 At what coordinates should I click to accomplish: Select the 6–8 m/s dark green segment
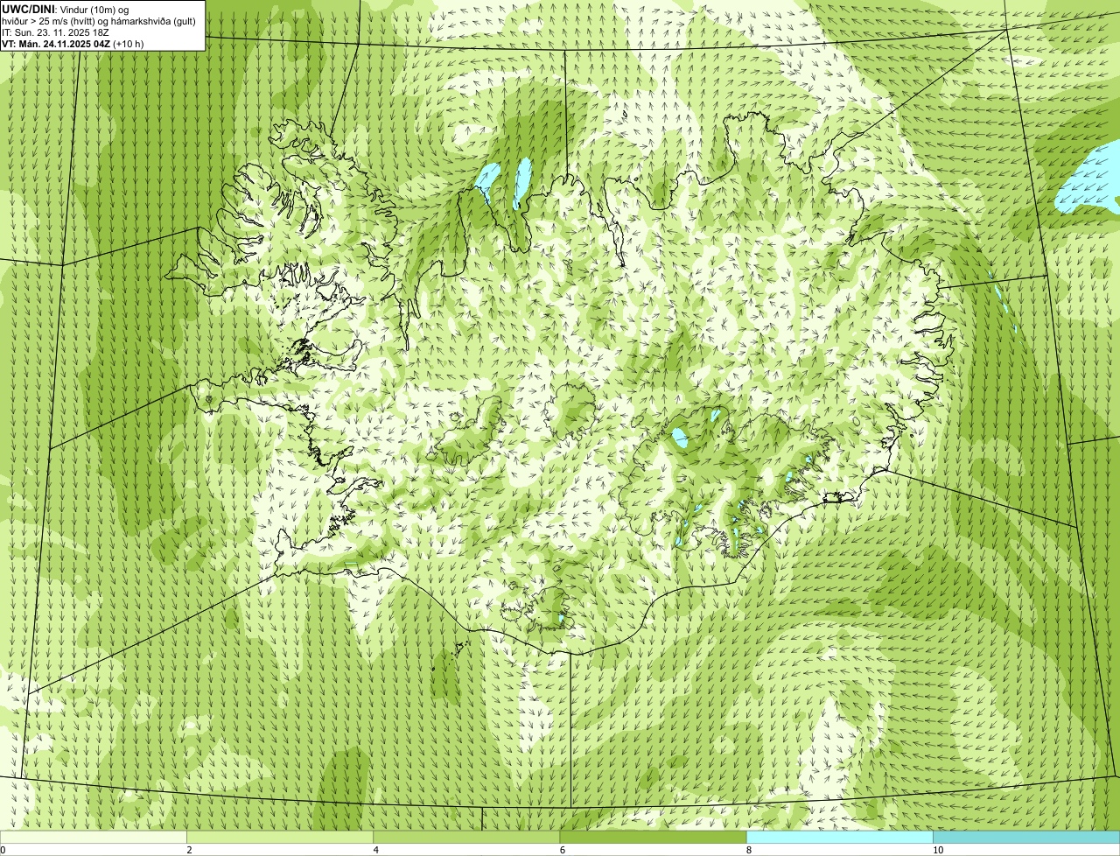click(653, 837)
